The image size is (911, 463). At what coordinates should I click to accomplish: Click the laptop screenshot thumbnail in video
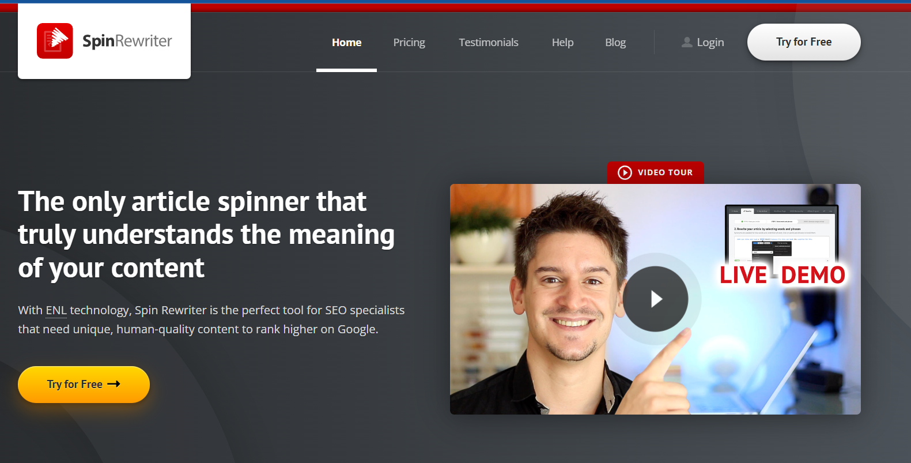[x=781, y=235]
